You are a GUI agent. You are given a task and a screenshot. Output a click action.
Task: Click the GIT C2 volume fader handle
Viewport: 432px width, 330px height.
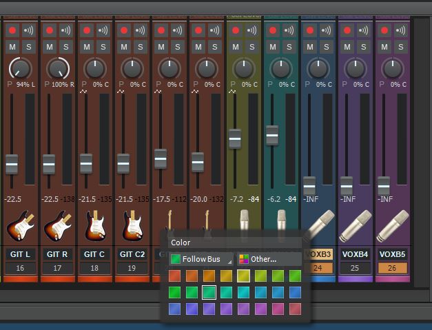pyautogui.click(x=123, y=164)
